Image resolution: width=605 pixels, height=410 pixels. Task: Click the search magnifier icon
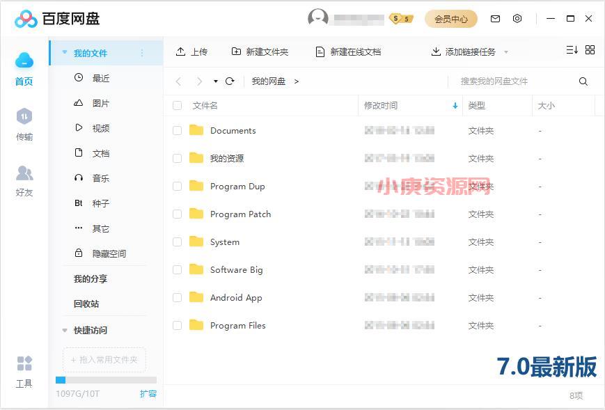(x=583, y=81)
